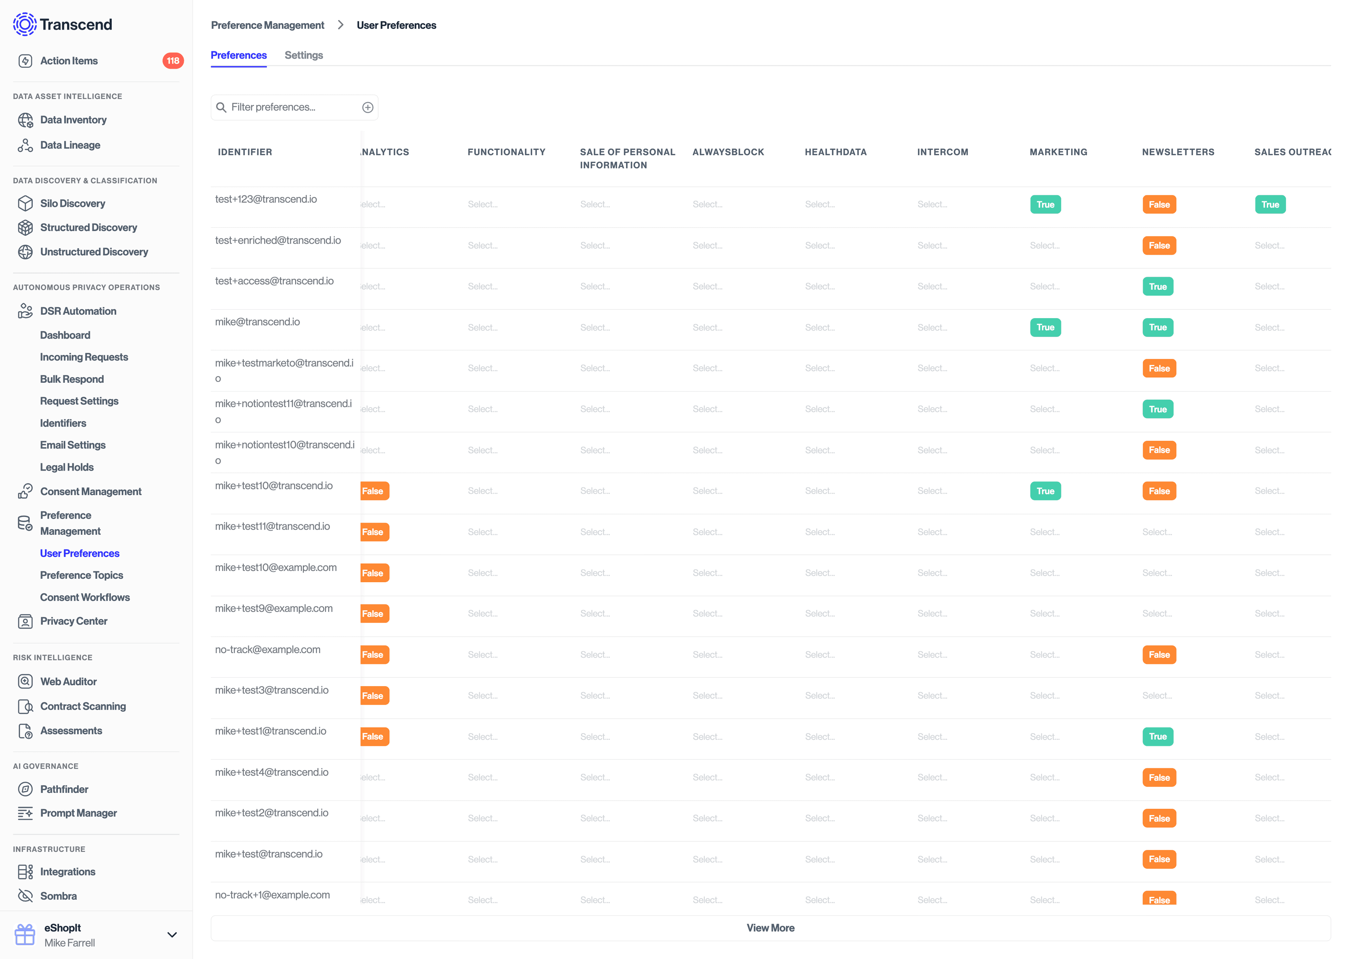Collapse the eShopIt workspace chevron
Screen dimensions: 1349x959
[172, 935]
